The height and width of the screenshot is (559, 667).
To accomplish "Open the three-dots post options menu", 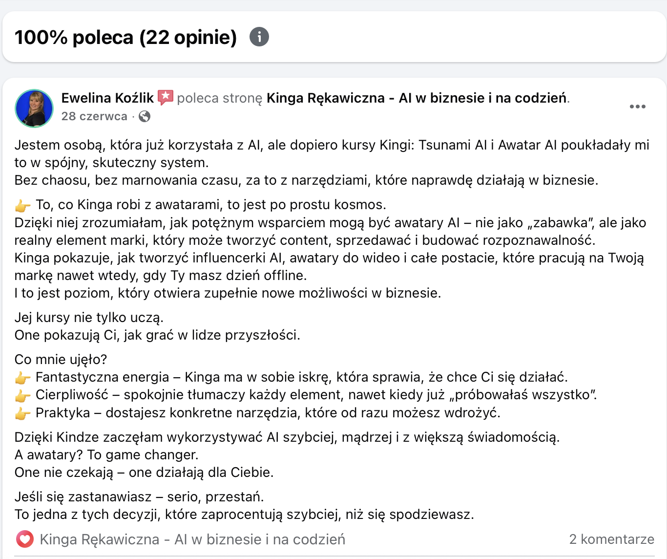I will tap(637, 107).
